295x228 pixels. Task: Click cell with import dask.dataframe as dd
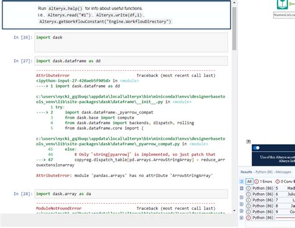point(131,61)
